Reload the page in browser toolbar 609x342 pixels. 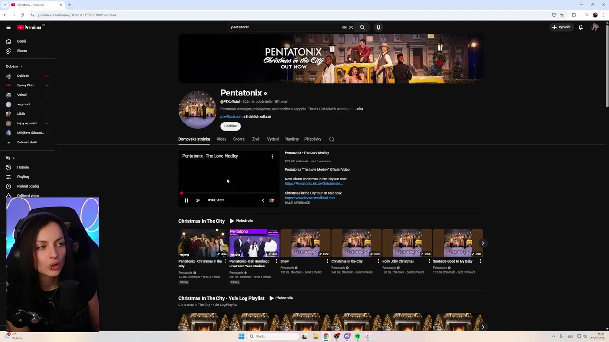coord(22,15)
